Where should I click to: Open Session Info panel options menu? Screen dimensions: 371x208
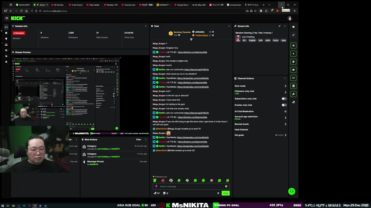[x=146, y=26]
